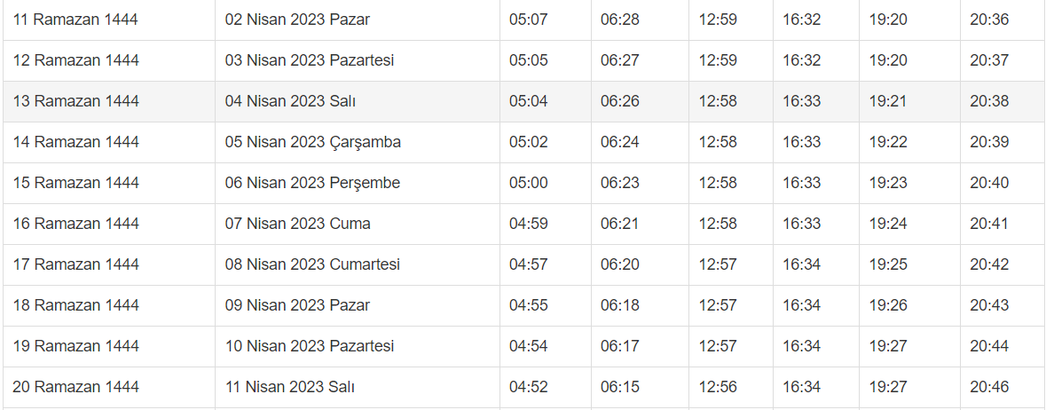Select the highlighted "13 Ramazan 1444" row cell

click(75, 101)
